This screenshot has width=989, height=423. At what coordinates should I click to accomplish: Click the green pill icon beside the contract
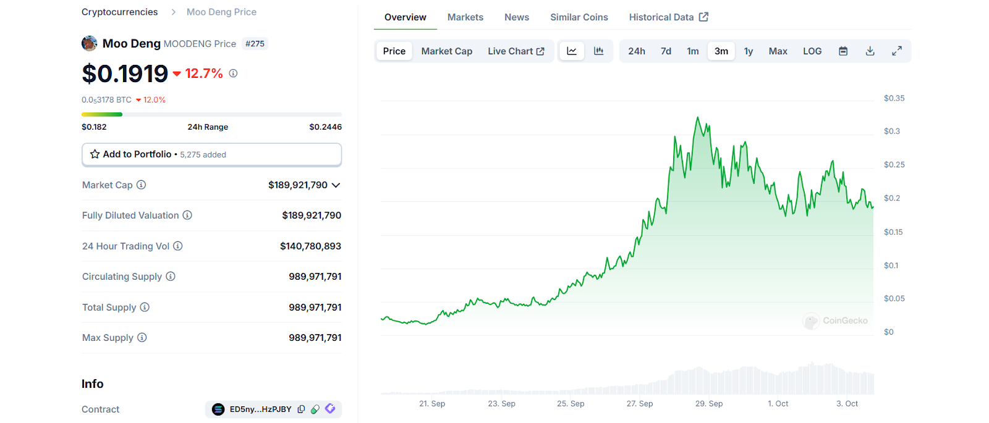coord(315,409)
